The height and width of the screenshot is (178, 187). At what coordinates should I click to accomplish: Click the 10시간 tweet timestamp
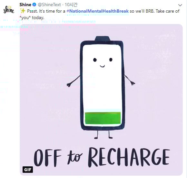click(71, 5)
